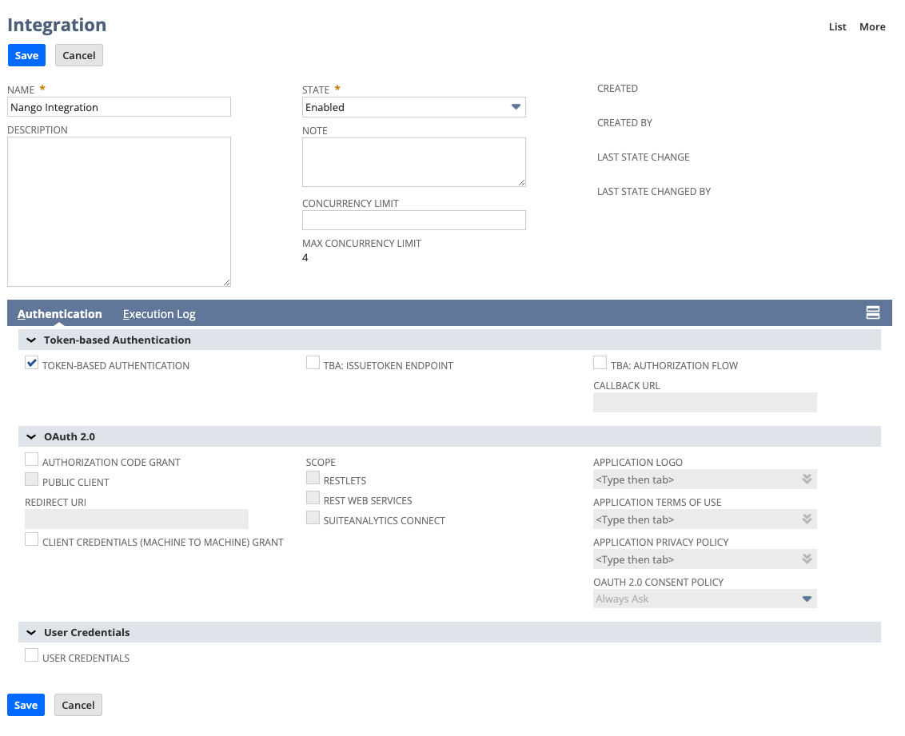Click the top Save button

pos(26,55)
